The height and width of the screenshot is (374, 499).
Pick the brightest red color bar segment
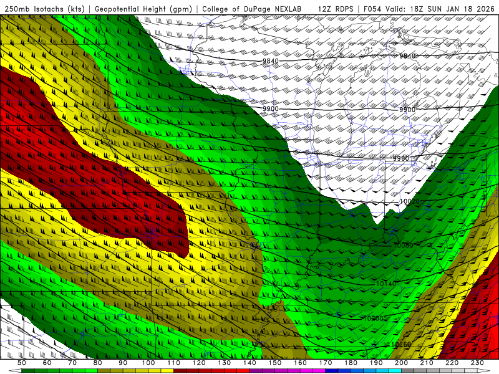coord(243,371)
